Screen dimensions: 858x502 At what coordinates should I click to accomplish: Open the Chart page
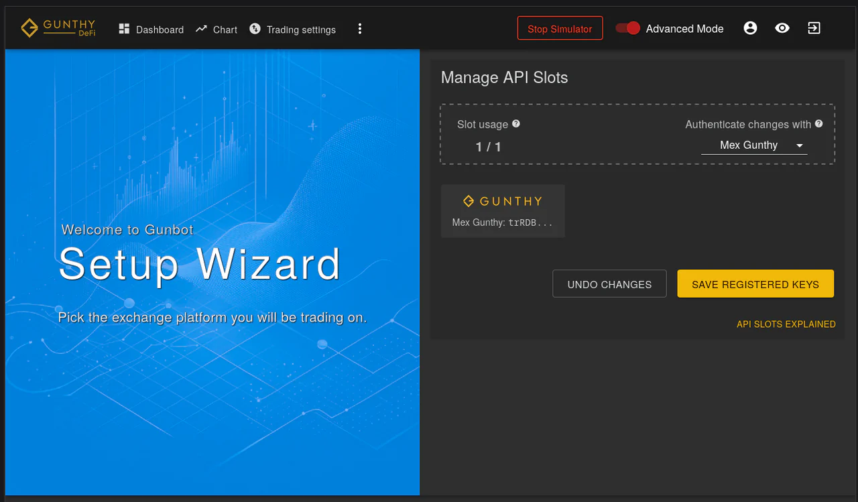[x=217, y=29]
